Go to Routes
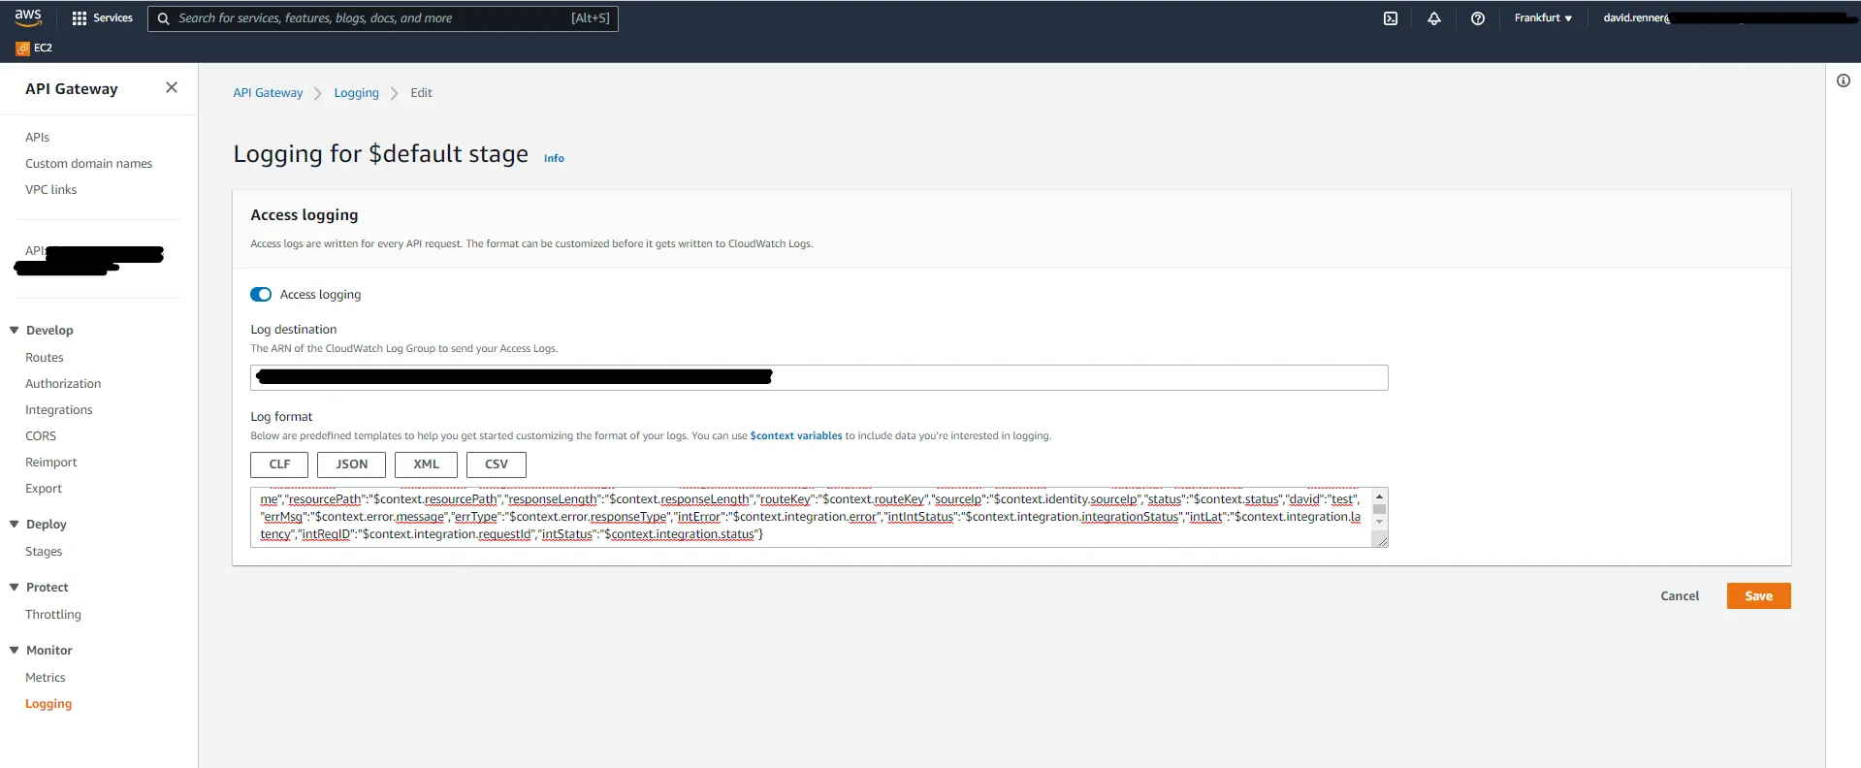1861x768 pixels. pos(45,358)
